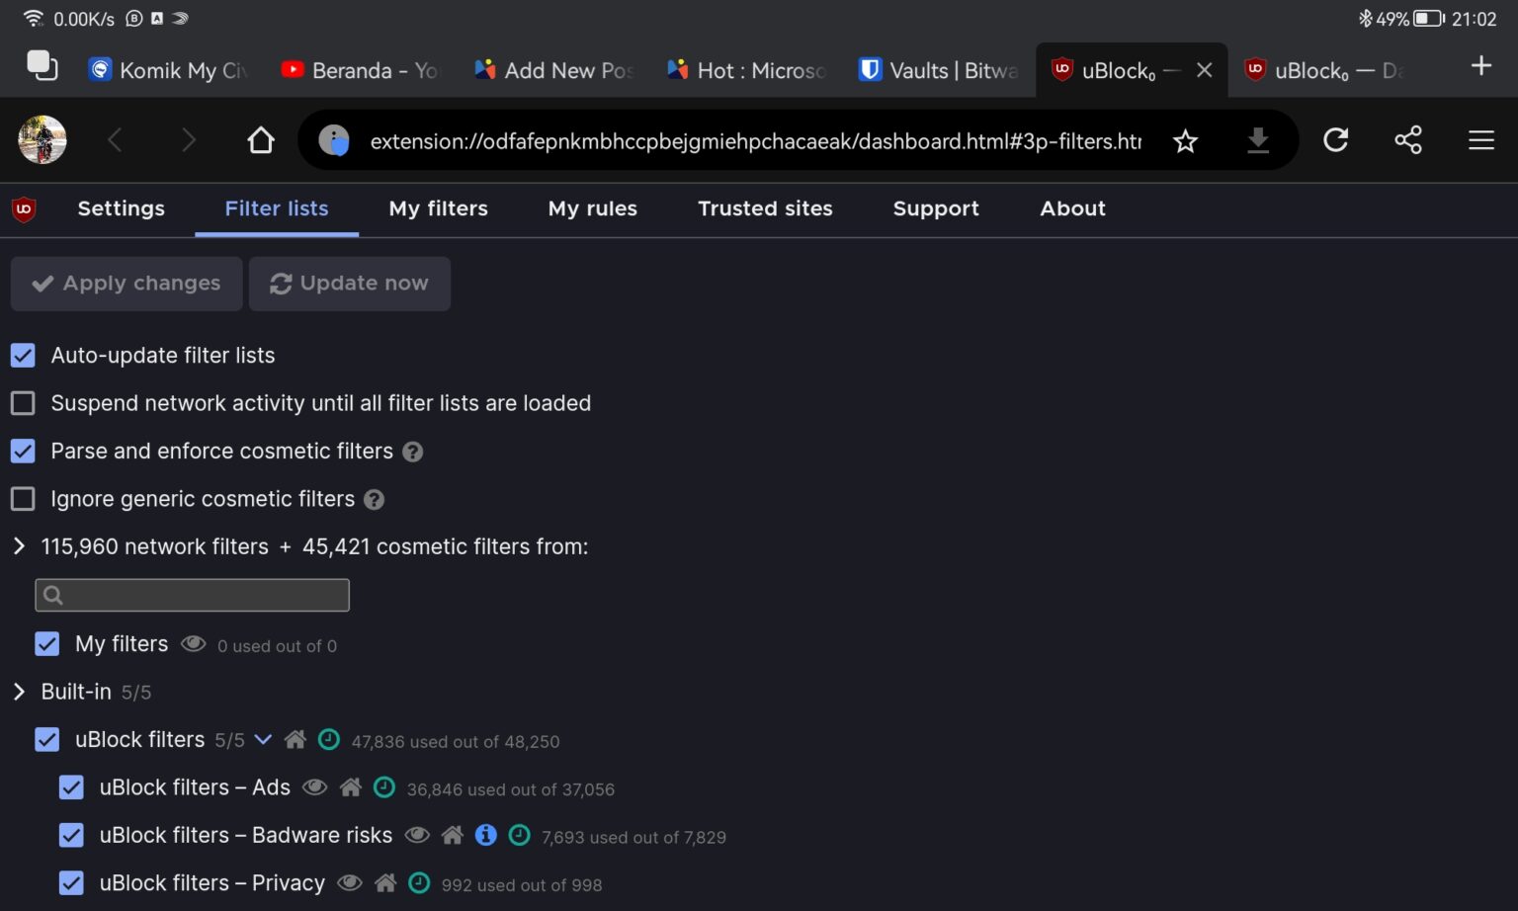Collapse the Built-in section chevron
The height and width of the screenshot is (911, 1518).
pos(19,692)
